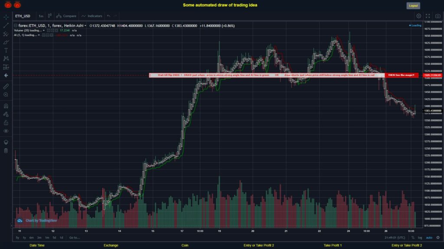The height and width of the screenshot is (249, 444).
Task: Collapse the chart legend toggle
Action: 16,26
